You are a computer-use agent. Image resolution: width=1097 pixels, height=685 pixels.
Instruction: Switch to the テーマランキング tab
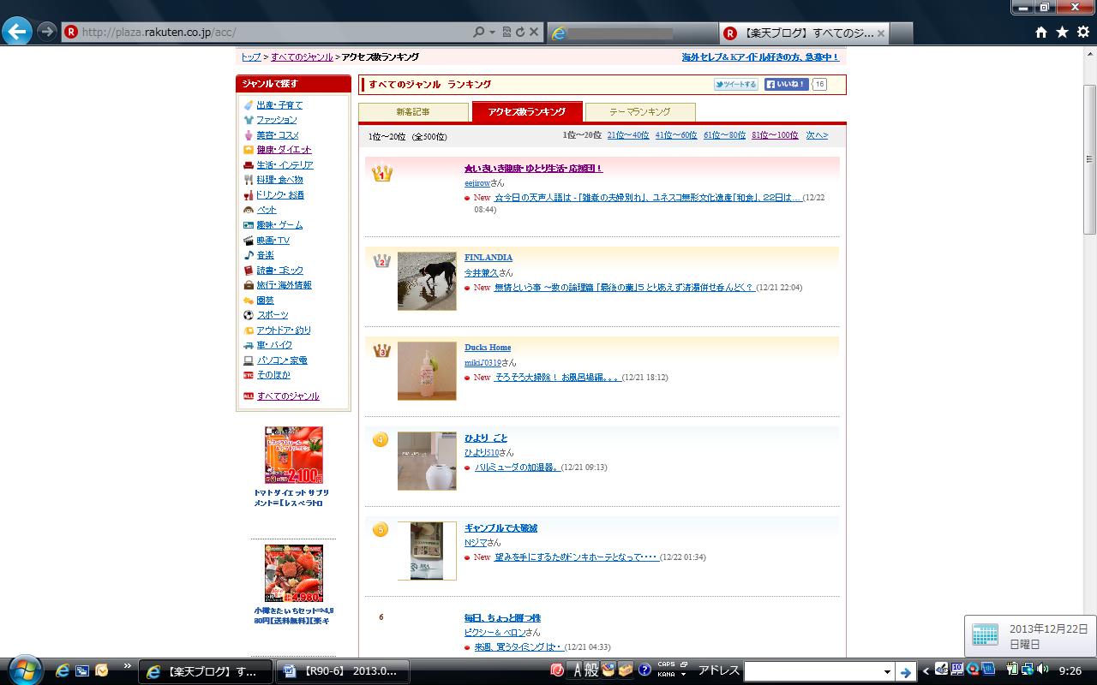tap(639, 112)
